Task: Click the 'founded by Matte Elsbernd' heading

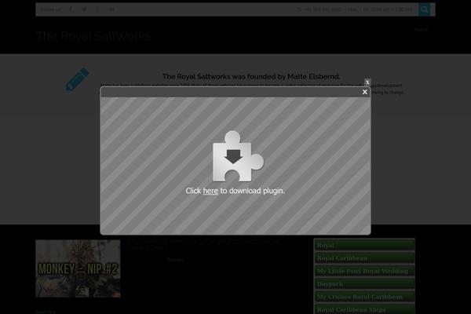Action: click(251, 77)
